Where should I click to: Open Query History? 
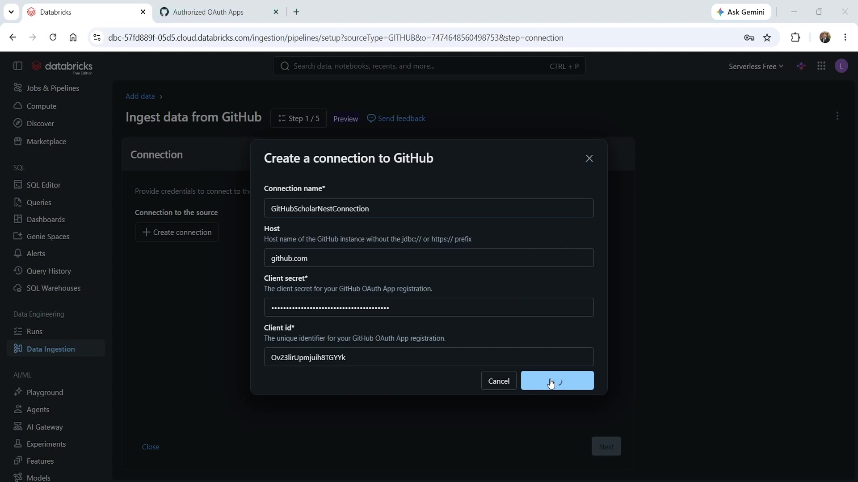click(49, 271)
